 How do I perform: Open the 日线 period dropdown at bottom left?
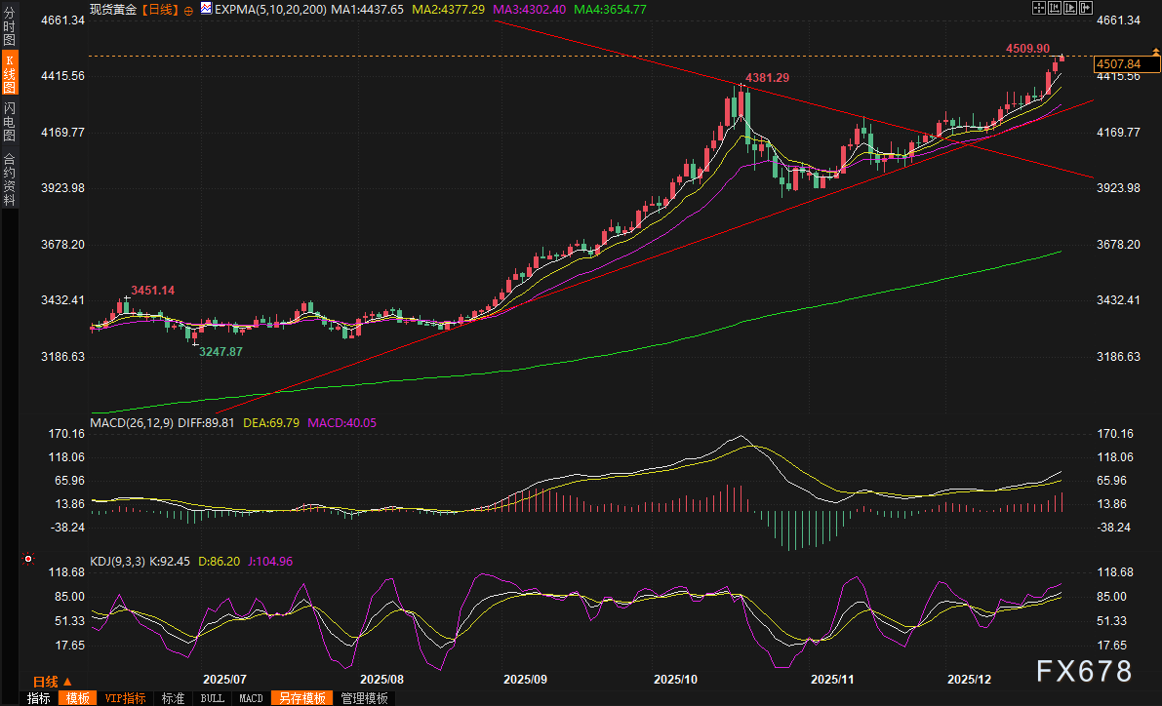coord(51,681)
